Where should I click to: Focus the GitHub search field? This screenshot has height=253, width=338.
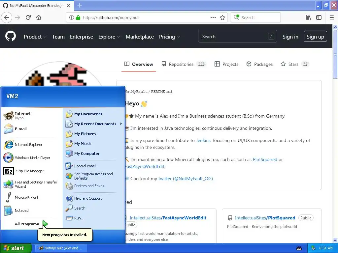coord(237,36)
